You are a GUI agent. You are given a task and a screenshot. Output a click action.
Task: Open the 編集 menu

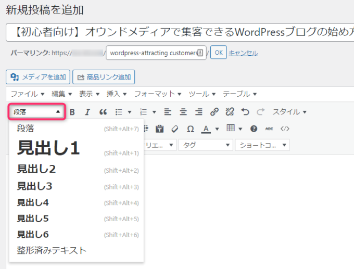click(x=61, y=94)
